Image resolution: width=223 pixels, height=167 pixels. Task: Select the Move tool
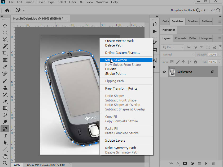(x=5, y=26)
